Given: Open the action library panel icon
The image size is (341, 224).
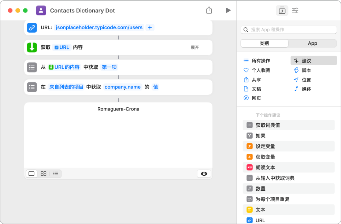Looking at the screenshot, I should click(282, 11).
